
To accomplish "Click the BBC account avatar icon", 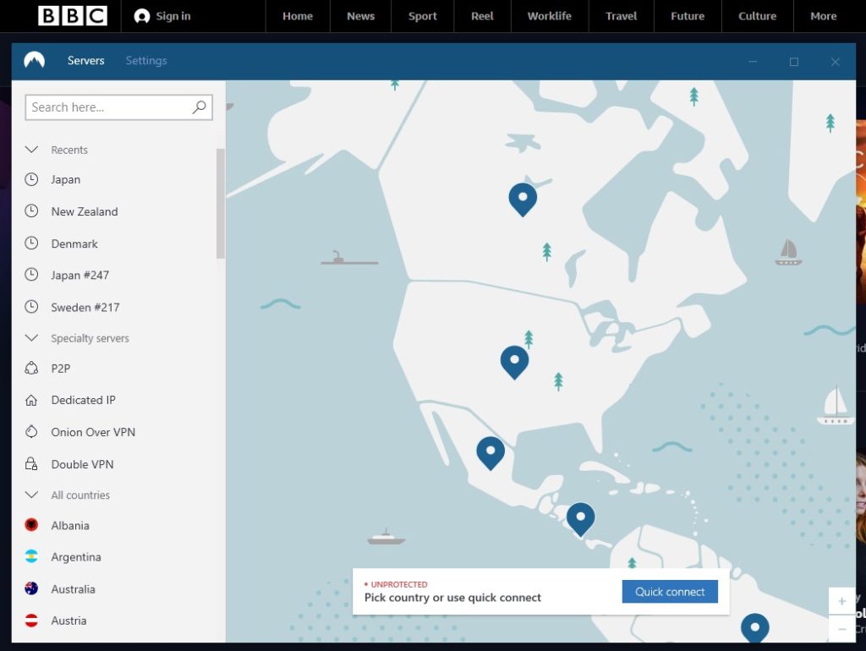I will (x=142, y=17).
